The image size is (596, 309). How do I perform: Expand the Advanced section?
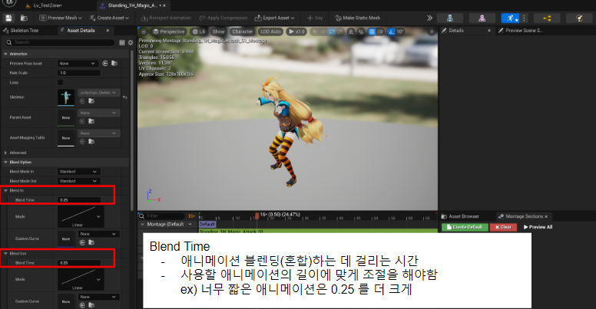5,153
